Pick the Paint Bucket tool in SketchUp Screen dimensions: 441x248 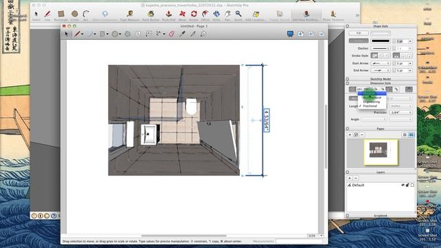click(x=151, y=15)
